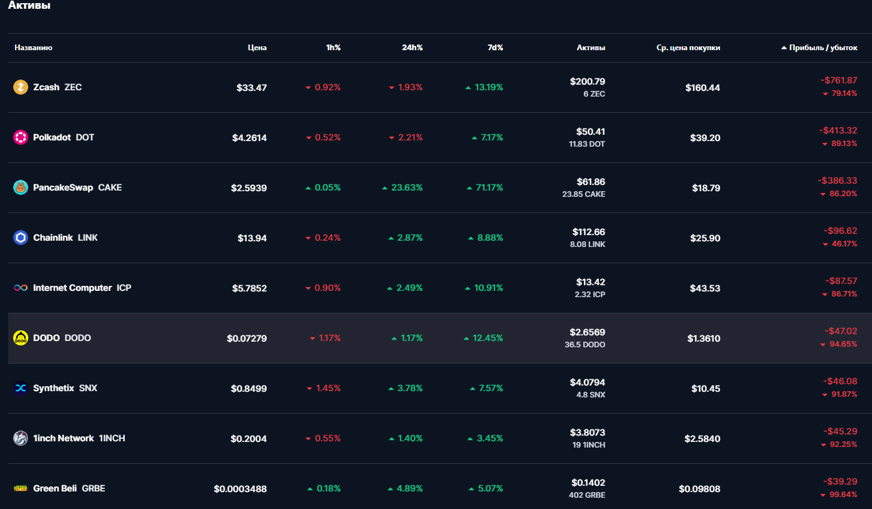Sort by Ср. цена покупки header
This screenshot has height=509, width=872.
(688, 48)
